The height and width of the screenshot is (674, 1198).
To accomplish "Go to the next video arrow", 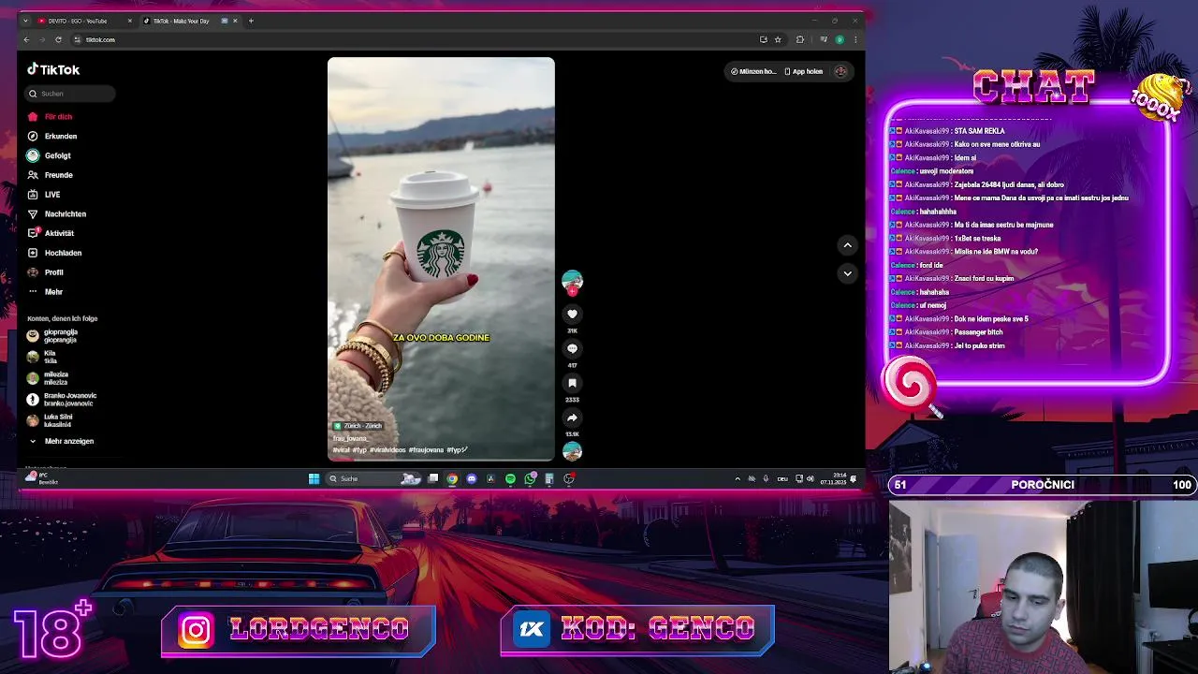I will click(x=847, y=273).
